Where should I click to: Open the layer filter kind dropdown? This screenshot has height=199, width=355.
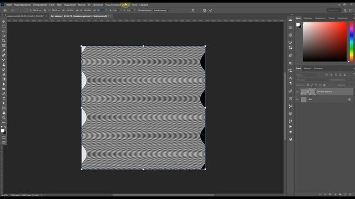[310, 75]
